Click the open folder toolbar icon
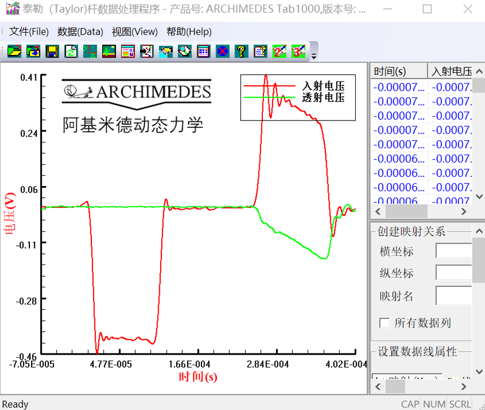Screen dimensions: 485x410 pos(14,51)
